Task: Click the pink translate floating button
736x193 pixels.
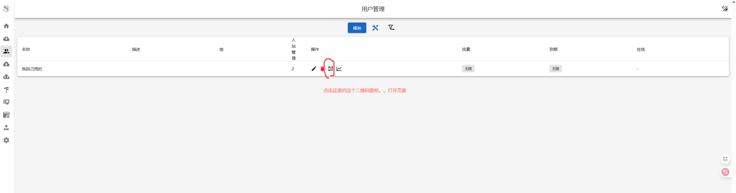Action: [725, 172]
